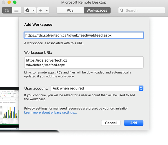168x145 pixels.
Task: Click the User account stepper arrows
Action: coord(141,88)
